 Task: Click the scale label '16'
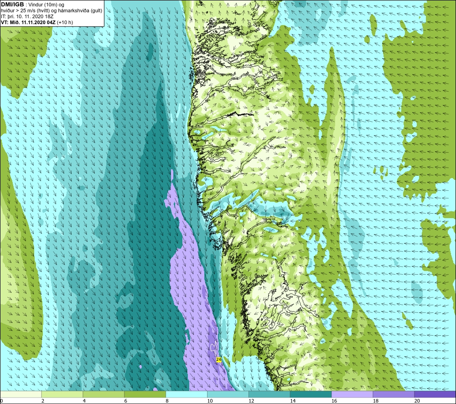334,401
